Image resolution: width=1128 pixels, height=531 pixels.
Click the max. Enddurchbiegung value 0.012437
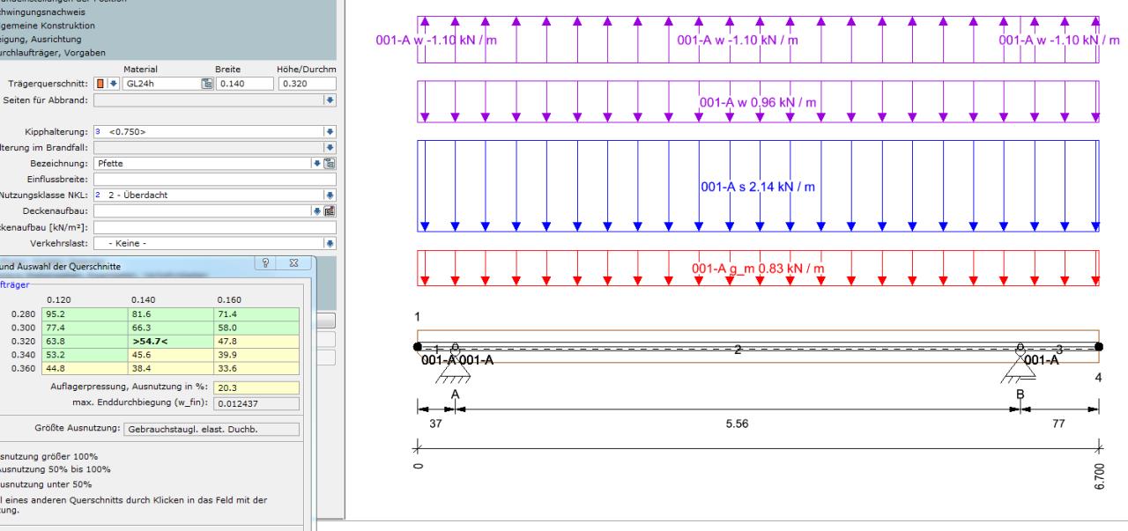[256, 403]
